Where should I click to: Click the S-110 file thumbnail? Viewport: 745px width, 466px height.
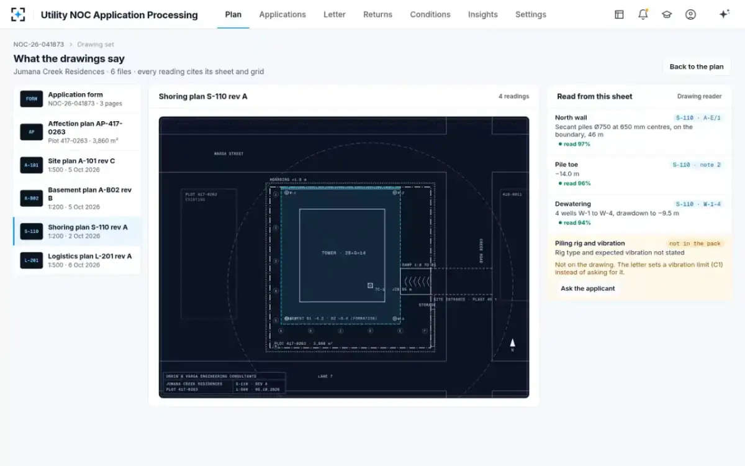pos(31,231)
